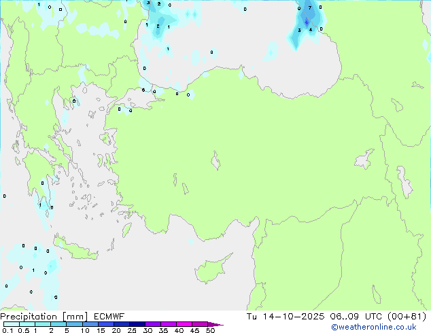Image resolution: width=431 pixels, height=333 pixels.
Task: Click the legend label "10"
Action: pyautogui.click(x=85, y=330)
